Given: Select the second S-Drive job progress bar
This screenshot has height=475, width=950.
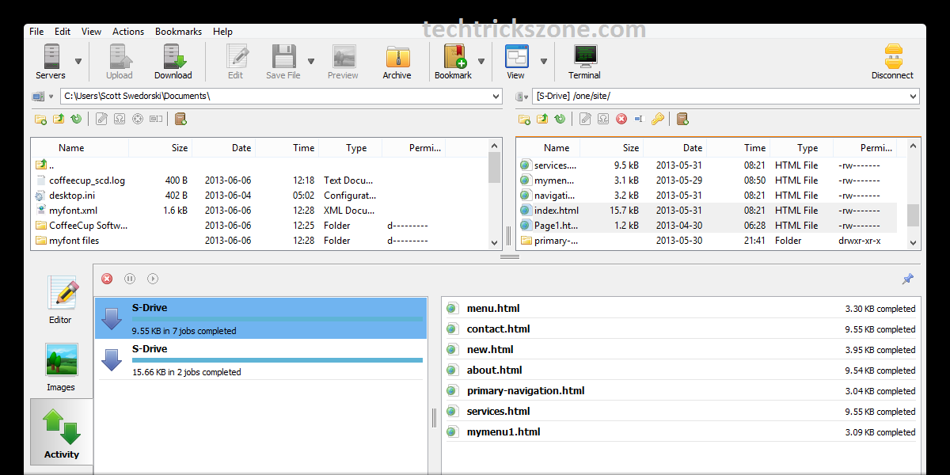Looking at the screenshot, I should click(277, 359).
